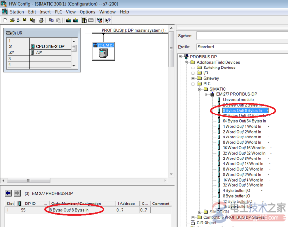Click the X2 DP interface row
Screen dimensions: 288x227
click(39, 53)
